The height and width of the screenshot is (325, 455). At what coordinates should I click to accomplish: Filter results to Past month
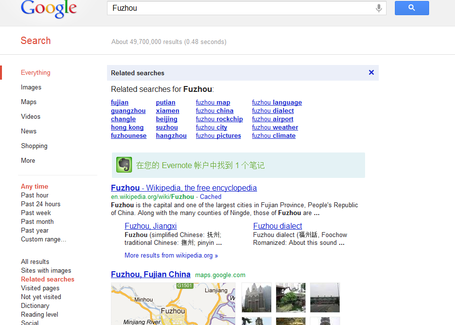click(x=37, y=222)
